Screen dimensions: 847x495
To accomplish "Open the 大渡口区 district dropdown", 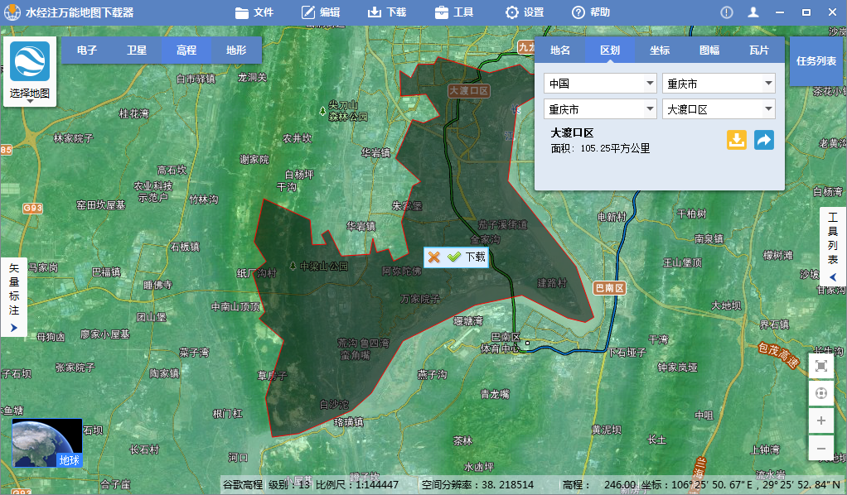I will click(x=719, y=108).
